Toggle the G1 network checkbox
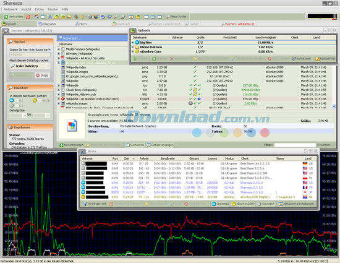 tap(17, 106)
